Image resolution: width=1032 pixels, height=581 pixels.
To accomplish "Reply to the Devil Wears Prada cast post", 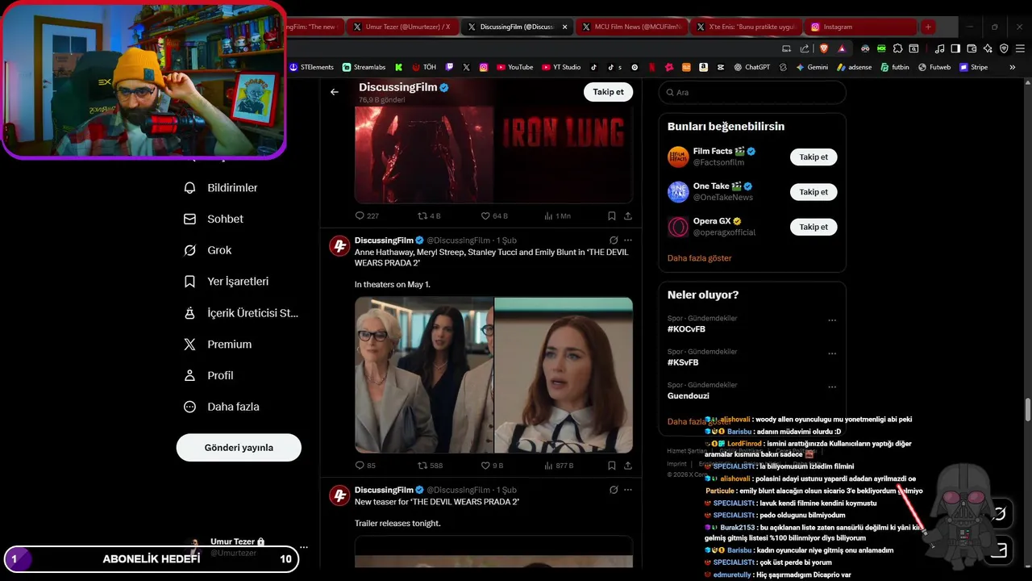I will 365,466.
